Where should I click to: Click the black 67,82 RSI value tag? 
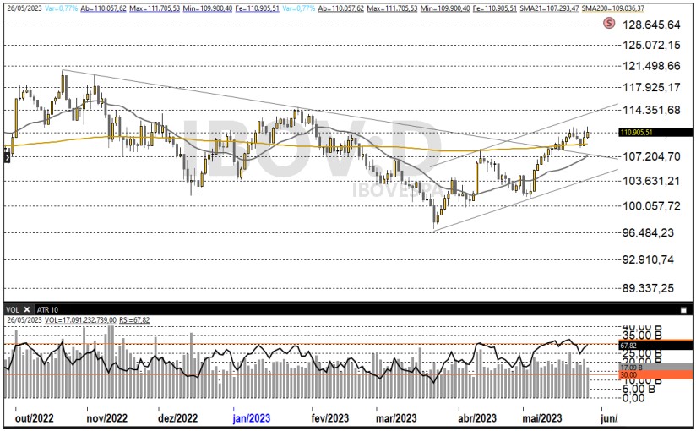(655, 346)
